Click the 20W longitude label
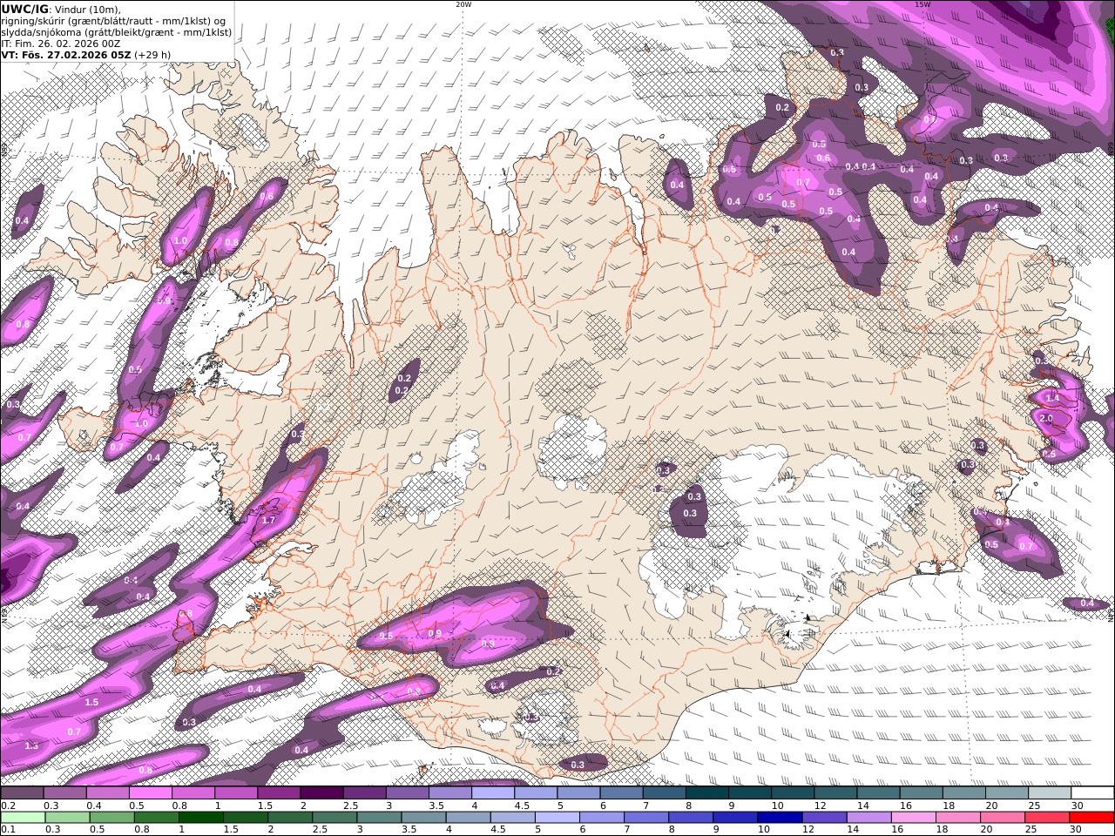1115x836 pixels. [x=463, y=4]
